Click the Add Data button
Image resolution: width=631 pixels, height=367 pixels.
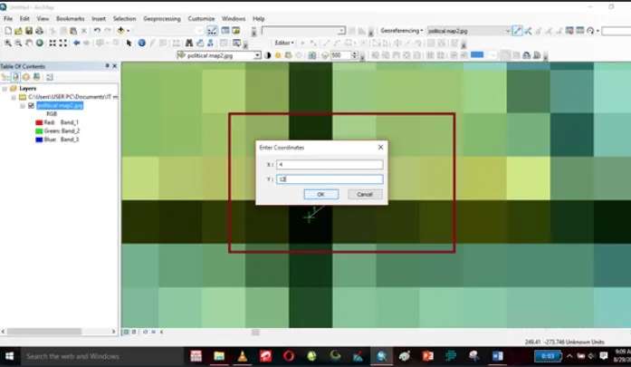coord(120,31)
